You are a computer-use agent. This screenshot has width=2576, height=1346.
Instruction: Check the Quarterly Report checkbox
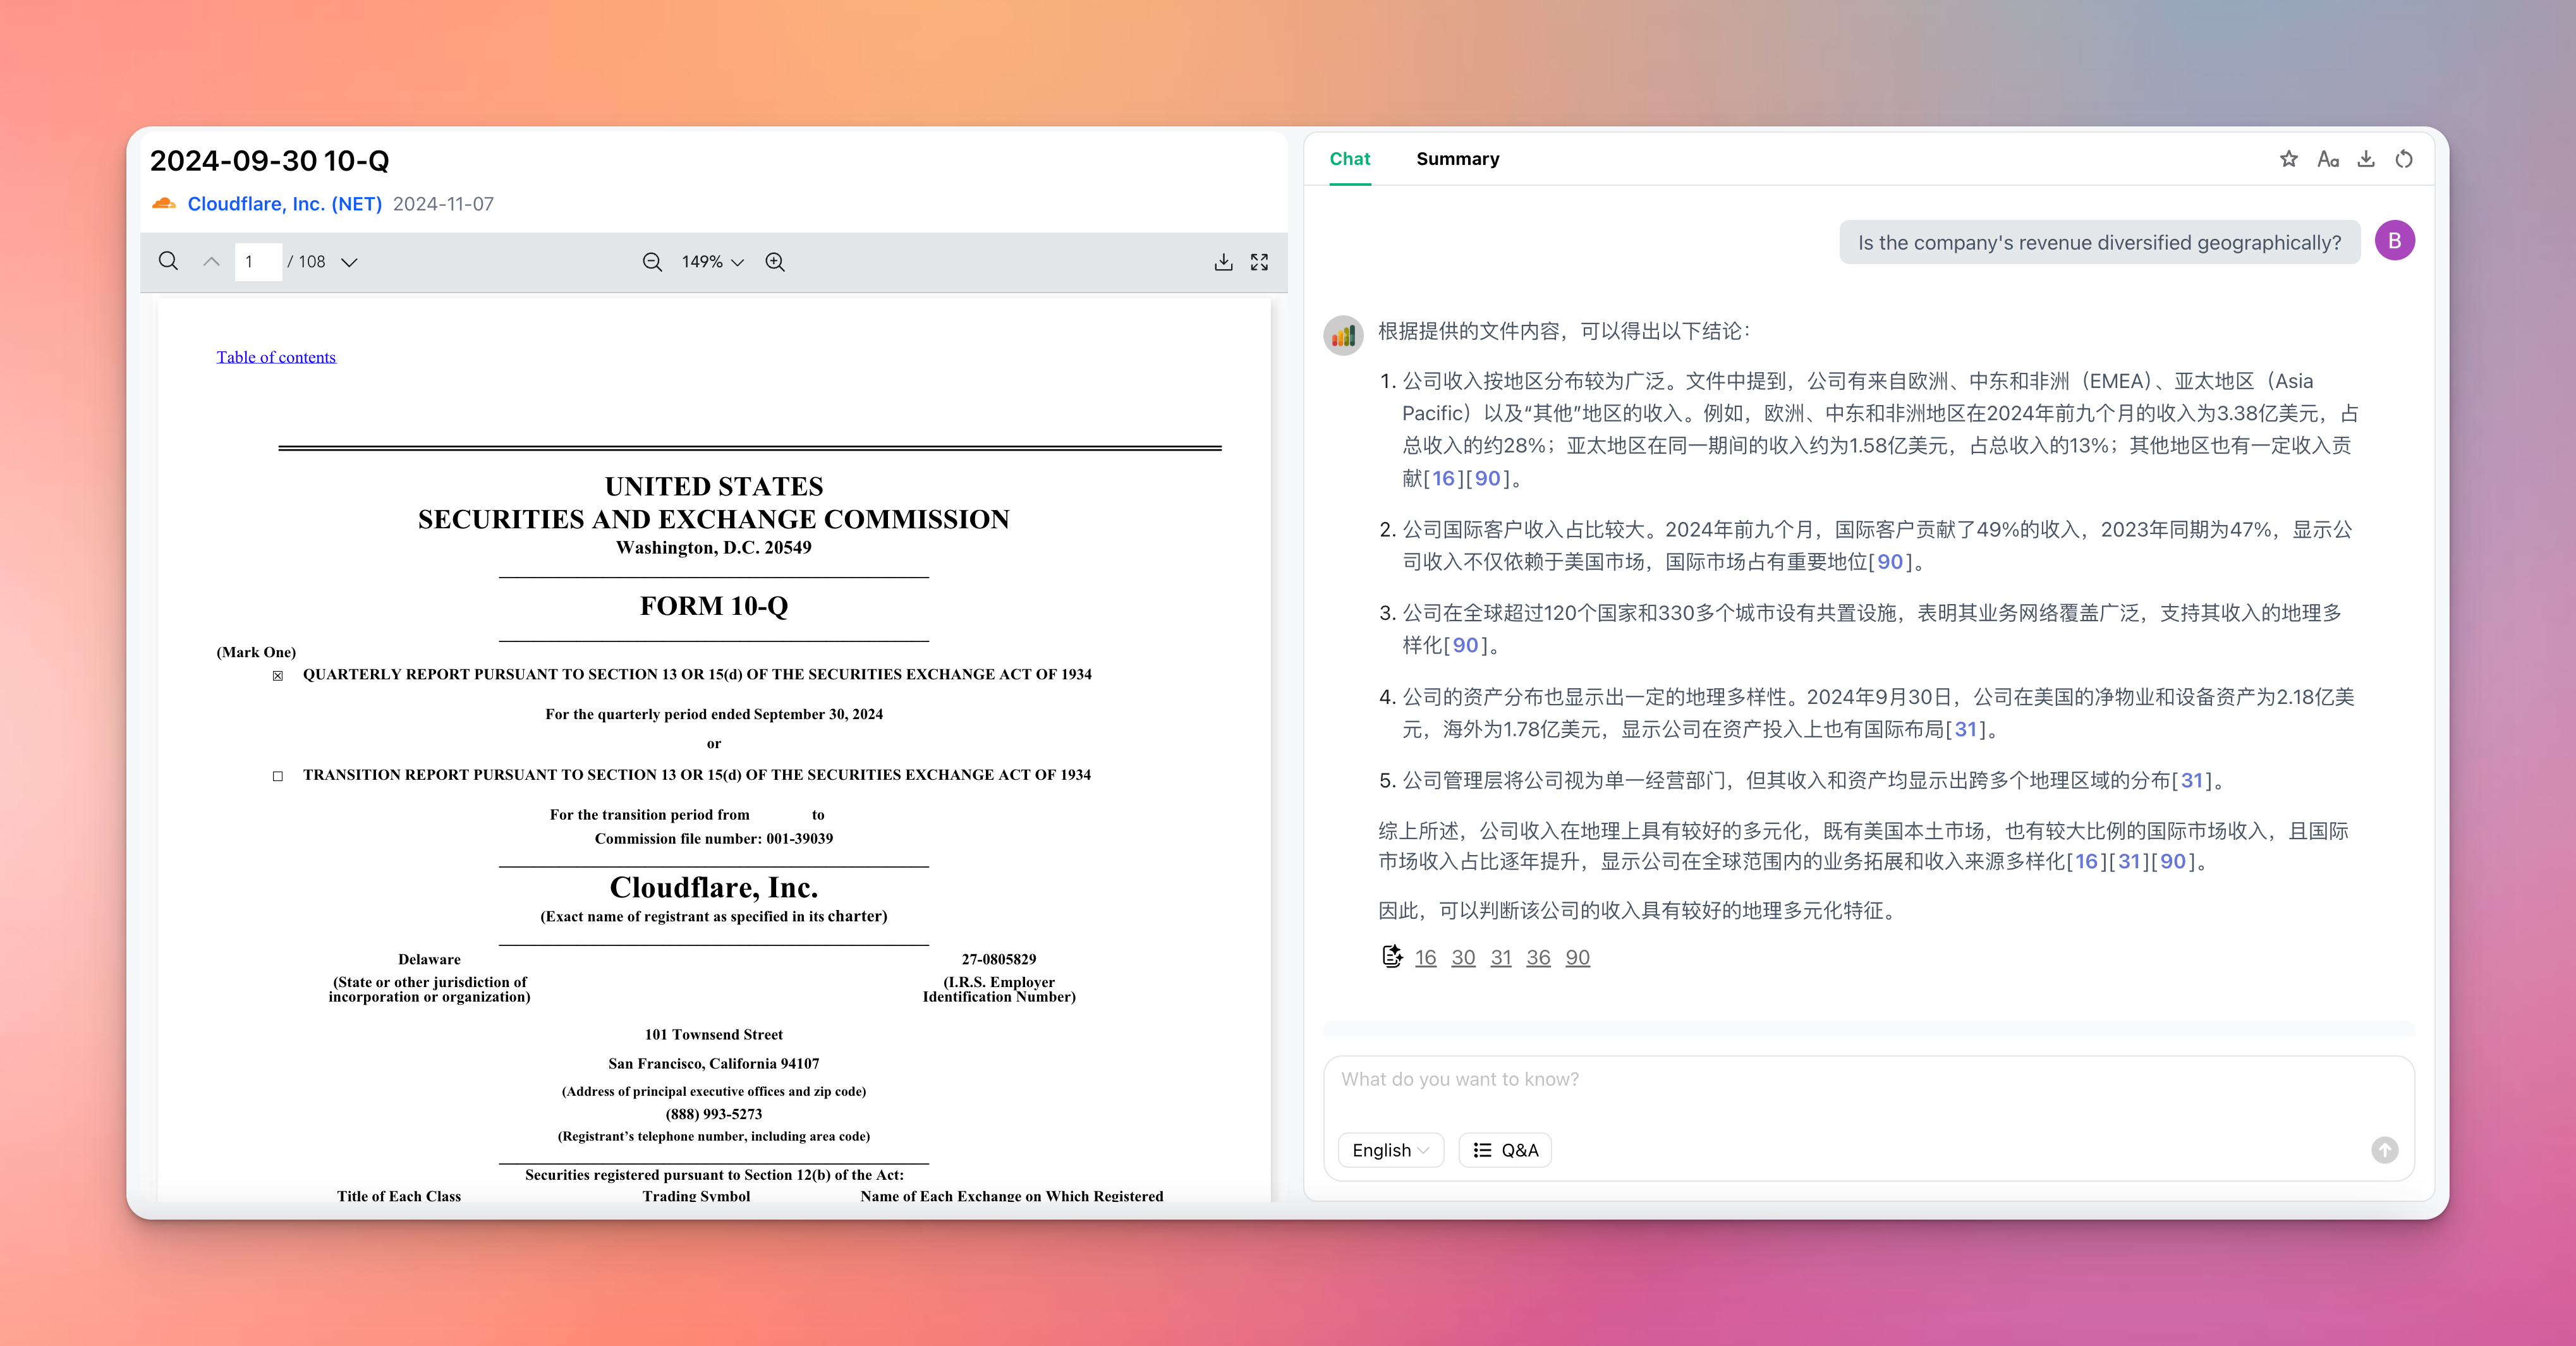coord(278,676)
